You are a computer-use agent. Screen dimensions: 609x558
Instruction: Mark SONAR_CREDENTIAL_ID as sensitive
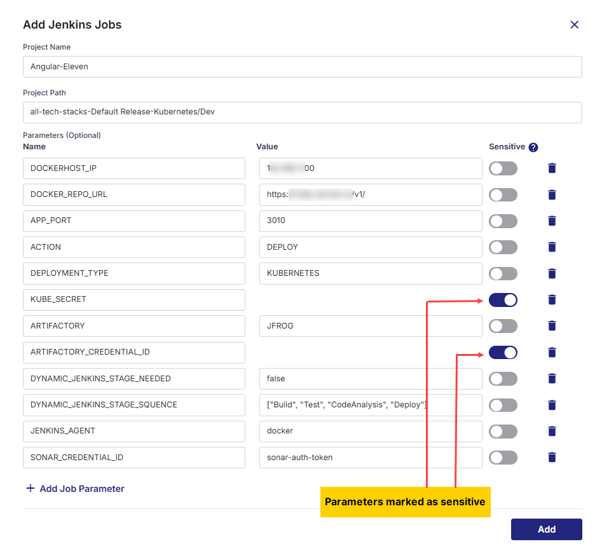(x=503, y=458)
